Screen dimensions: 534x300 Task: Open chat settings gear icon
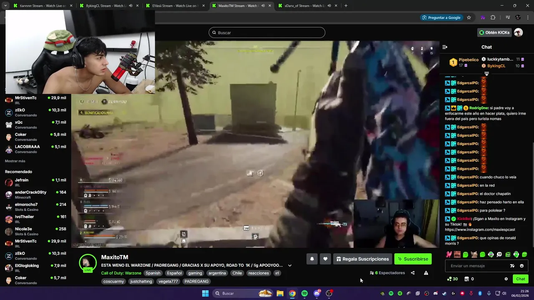pyautogui.click(x=506, y=279)
